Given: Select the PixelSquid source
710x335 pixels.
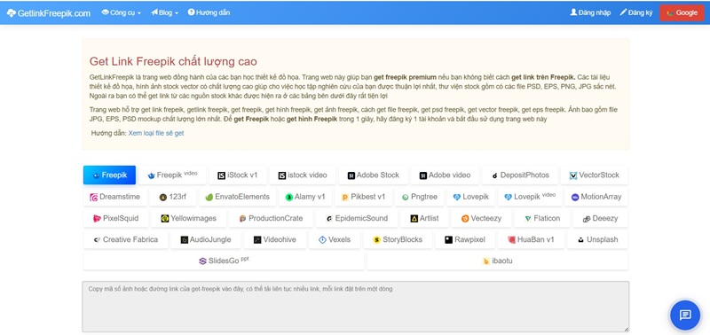Looking at the screenshot, I should 115,218.
